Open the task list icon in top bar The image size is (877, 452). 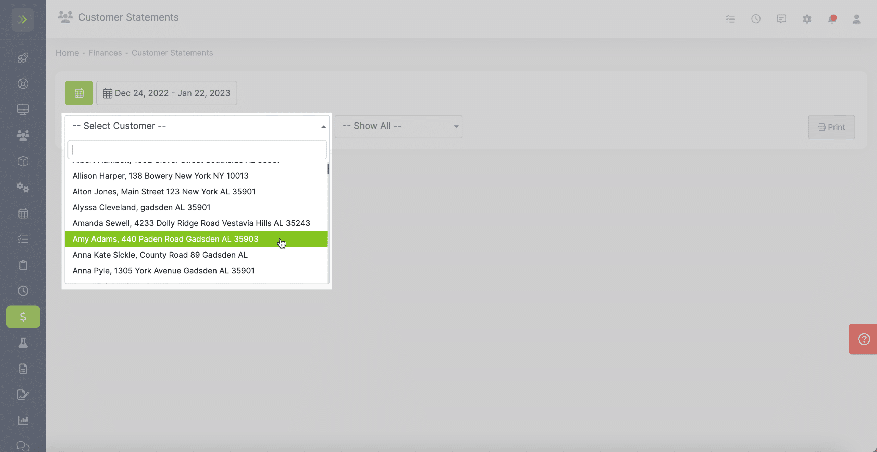(x=730, y=19)
